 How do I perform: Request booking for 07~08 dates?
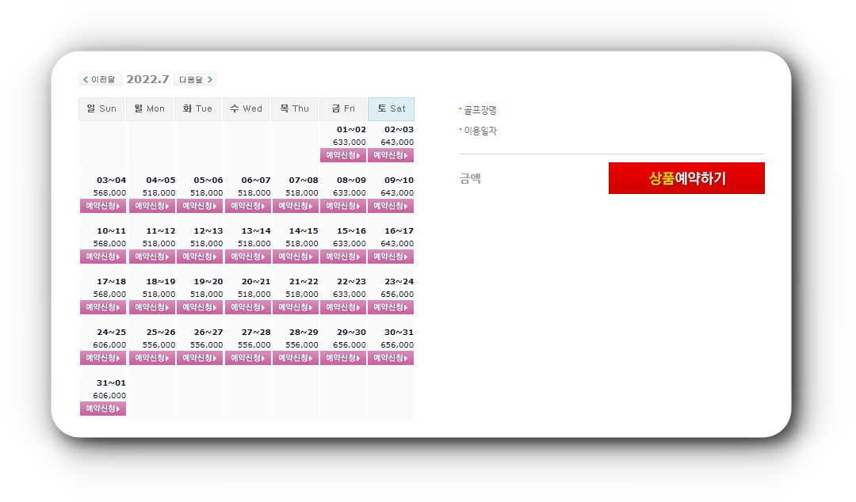296,206
